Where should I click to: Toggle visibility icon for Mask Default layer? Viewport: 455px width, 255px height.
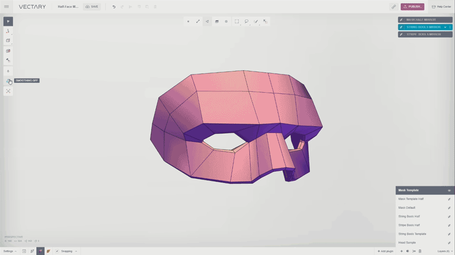[x=449, y=208]
